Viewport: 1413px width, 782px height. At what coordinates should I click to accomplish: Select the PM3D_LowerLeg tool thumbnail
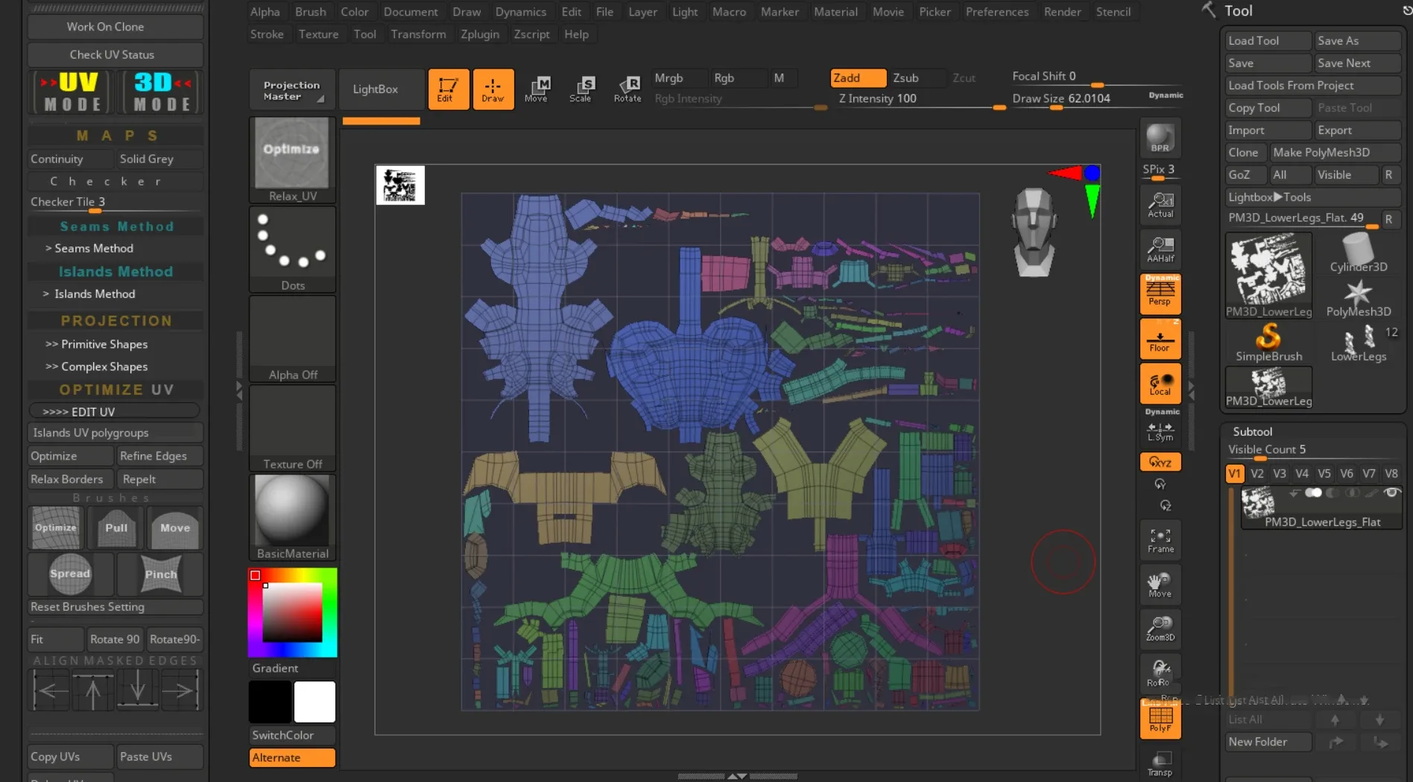coord(1268,274)
